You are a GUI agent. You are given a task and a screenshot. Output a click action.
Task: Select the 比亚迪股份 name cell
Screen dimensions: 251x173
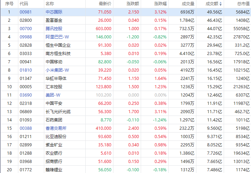[56, 137]
